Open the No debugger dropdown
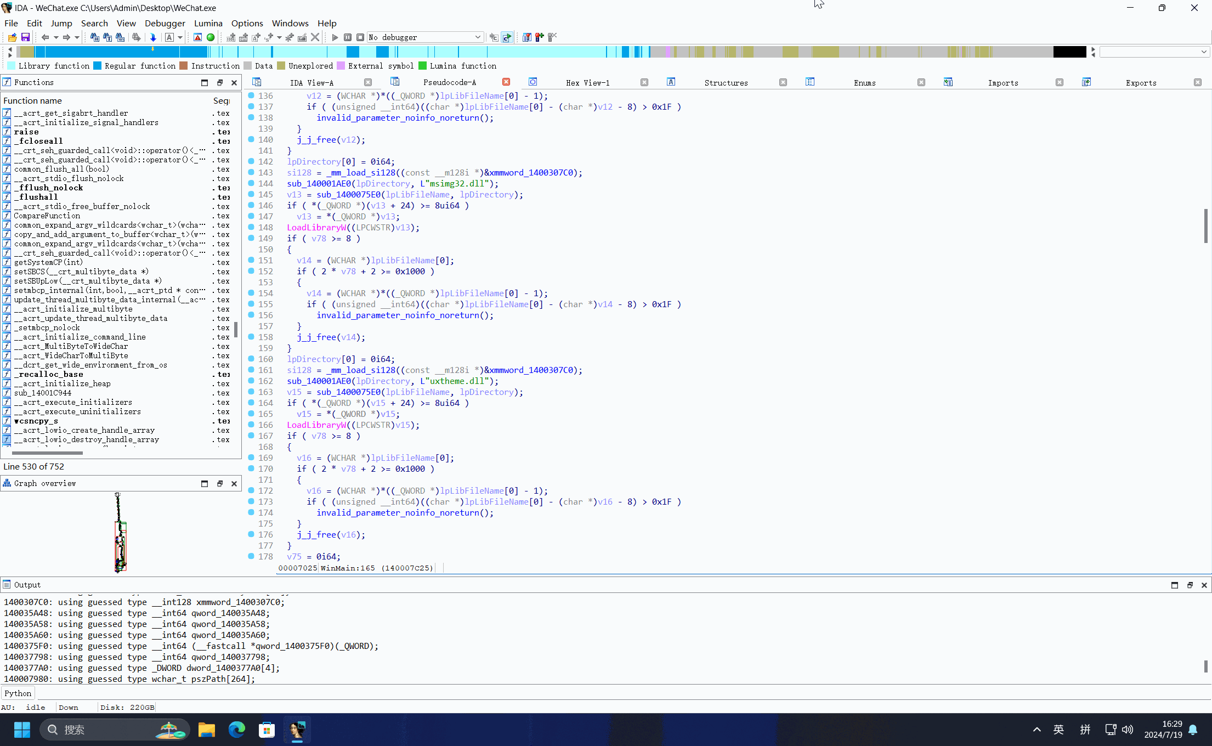Image resolution: width=1212 pixels, height=746 pixels. coord(478,37)
